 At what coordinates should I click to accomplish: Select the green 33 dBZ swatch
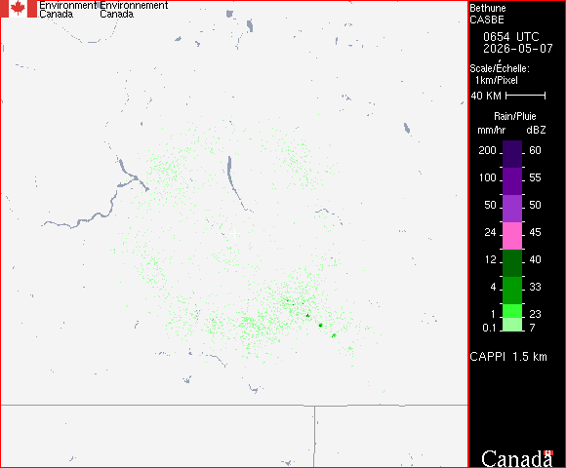(512, 291)
